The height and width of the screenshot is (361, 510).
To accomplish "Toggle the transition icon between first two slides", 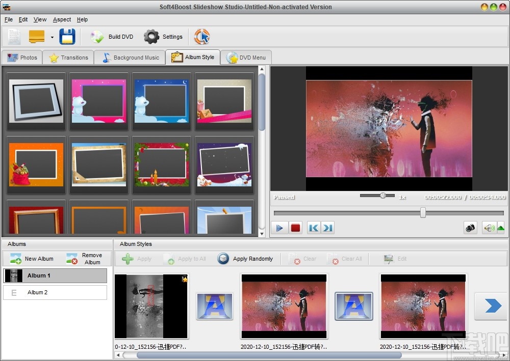I will pyautogui.click(x=215, y=306).
